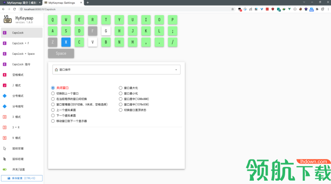Select Capslock + Space in the sidebar
331x184 pixels.
click(x=22, y=54)
